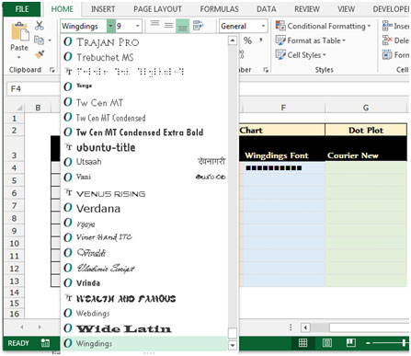Open the General number format dropdown
The image size is (411, 356).
pos(263,26)
